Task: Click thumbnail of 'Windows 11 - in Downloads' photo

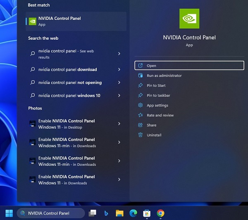Action: [33, 179]
